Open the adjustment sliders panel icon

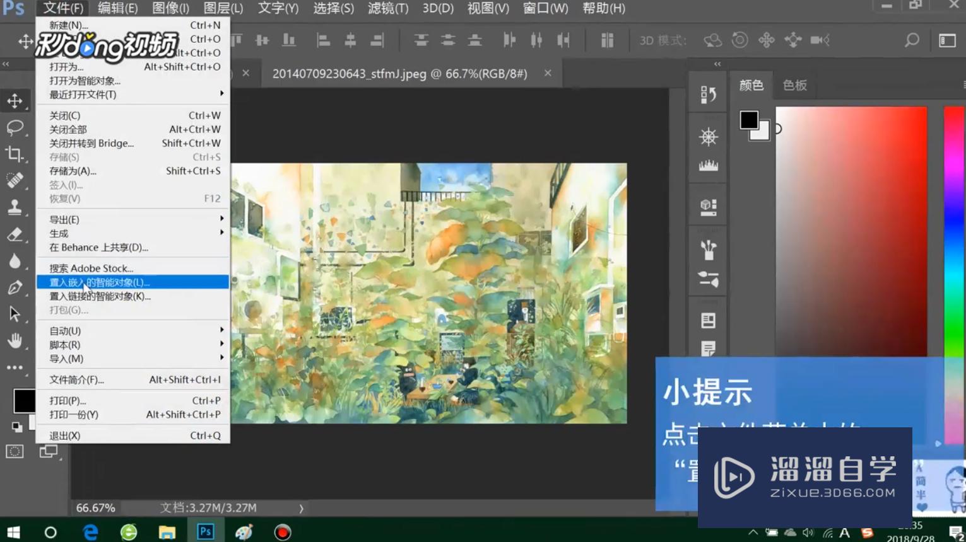pos(708,279)
